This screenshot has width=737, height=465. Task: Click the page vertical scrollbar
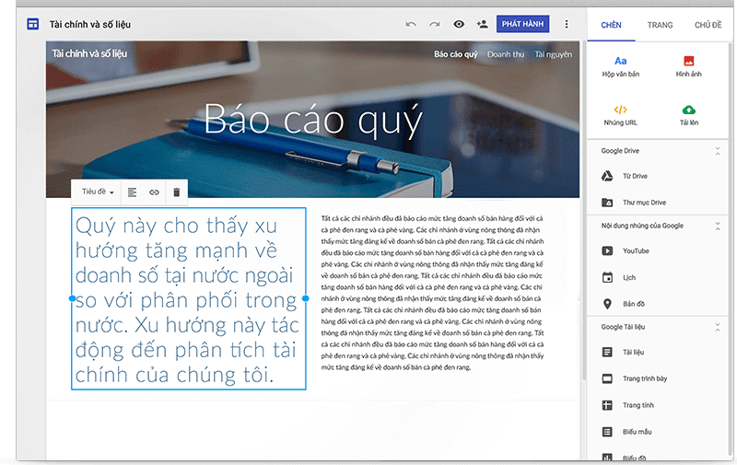tap(584, 212)
